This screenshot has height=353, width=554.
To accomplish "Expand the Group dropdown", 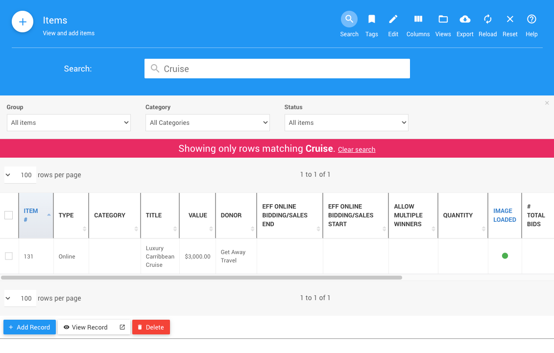I will (x=69, y=122).
